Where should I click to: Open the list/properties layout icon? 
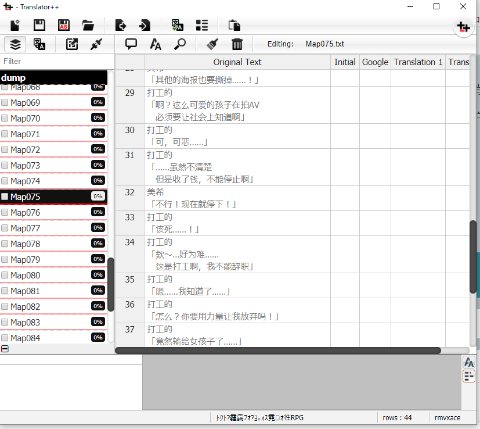pos(202,25)
